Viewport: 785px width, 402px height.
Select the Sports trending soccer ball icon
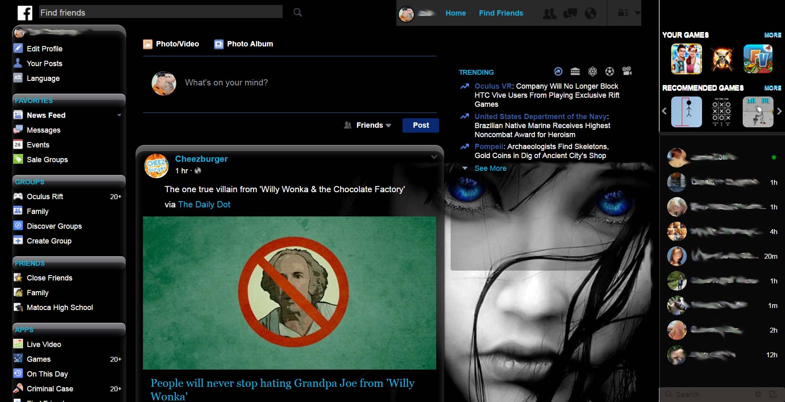[x=610, y=71]
